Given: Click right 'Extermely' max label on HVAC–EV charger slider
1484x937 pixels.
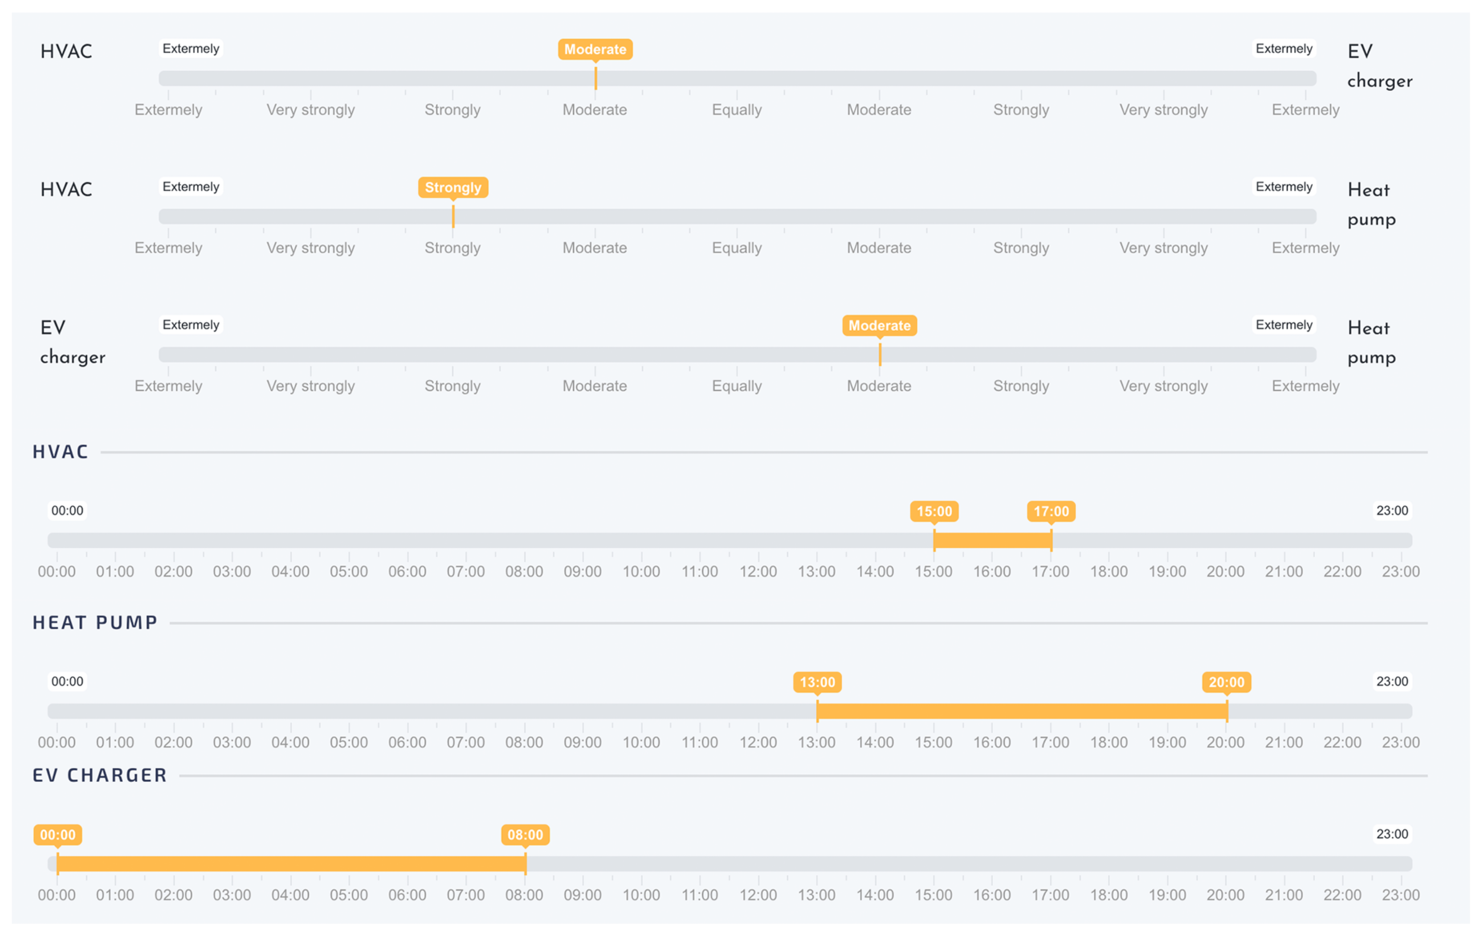Looking at the screenshot, I should (1284, 49).
